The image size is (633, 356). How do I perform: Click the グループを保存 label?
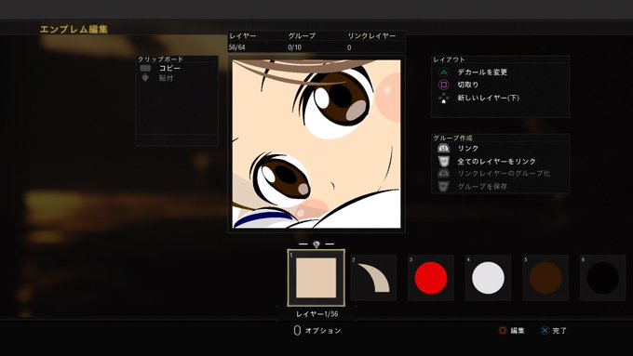click(x=482, y=186)
